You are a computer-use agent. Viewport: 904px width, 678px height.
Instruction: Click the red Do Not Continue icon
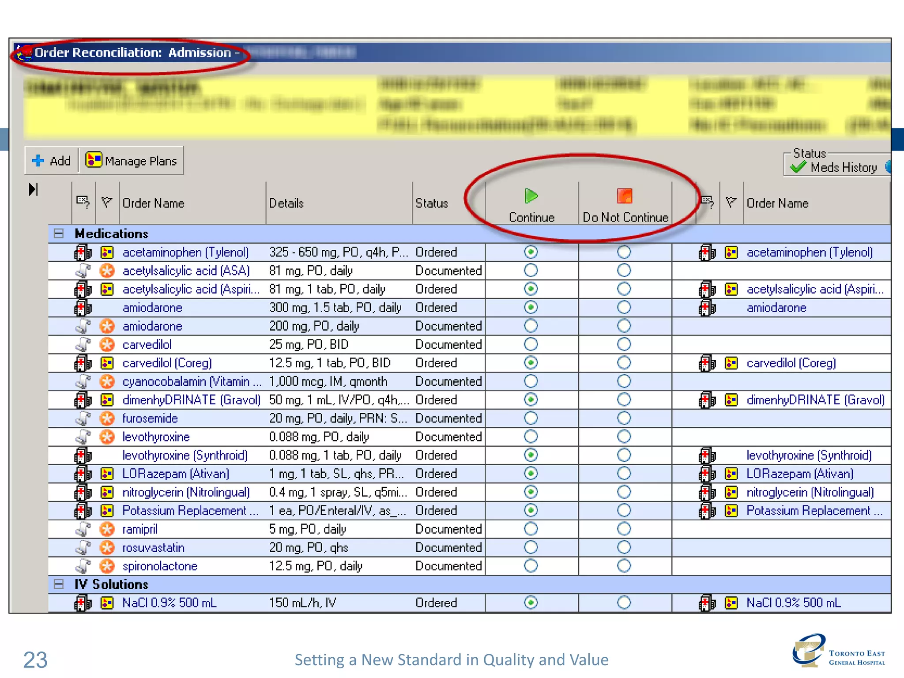pos(625,196)
